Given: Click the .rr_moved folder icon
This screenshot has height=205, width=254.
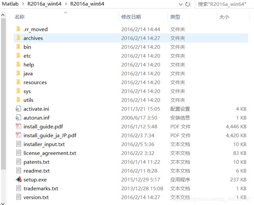Looking at the screenshot, I should (x=18, y=29).
